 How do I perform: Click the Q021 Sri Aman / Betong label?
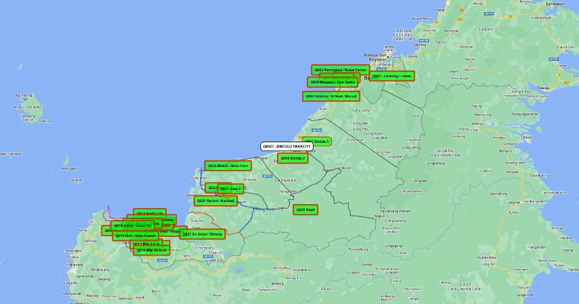click(202, 235)
